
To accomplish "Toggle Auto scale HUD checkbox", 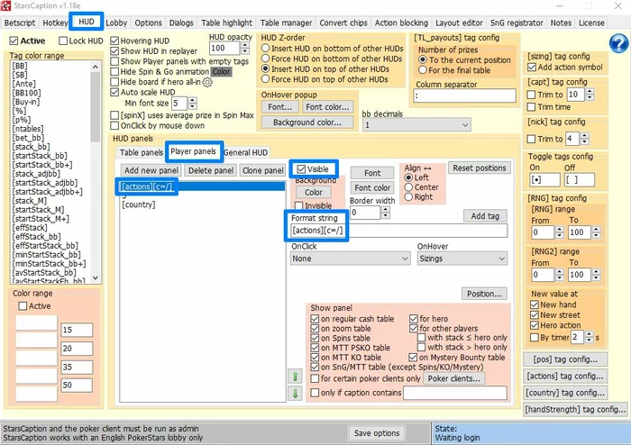I will (x=114, y=92).
